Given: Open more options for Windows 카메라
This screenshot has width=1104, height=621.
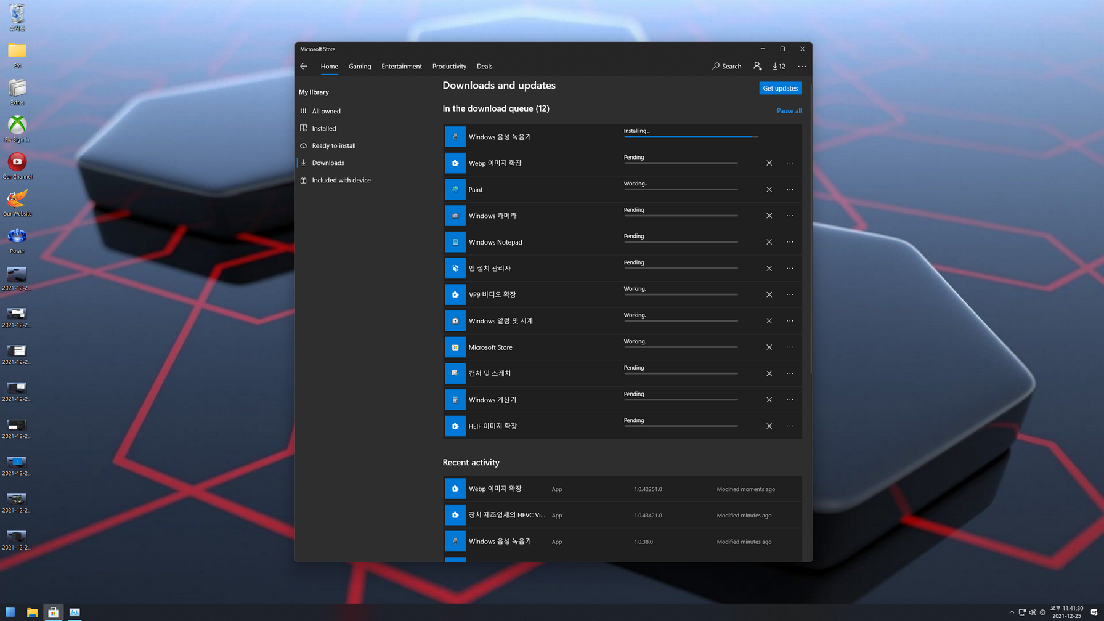Looking at the screenshot, I should coord(790,216).
